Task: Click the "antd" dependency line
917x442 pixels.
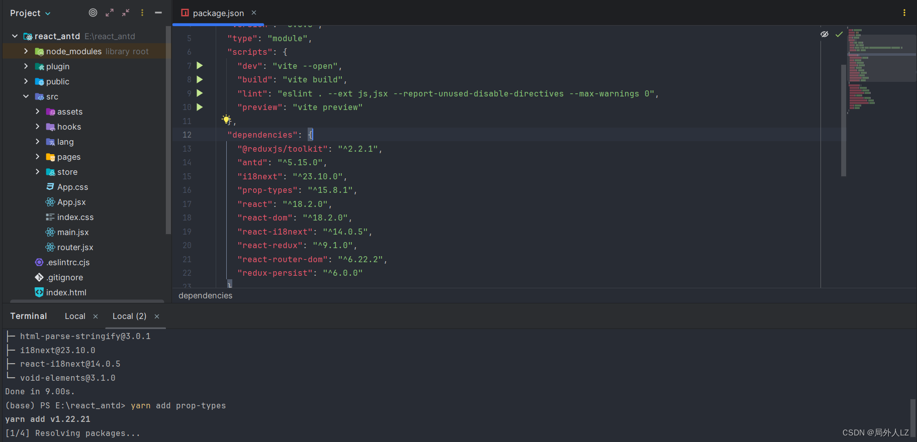Action: pyautogui.click(x=282, y=162)
